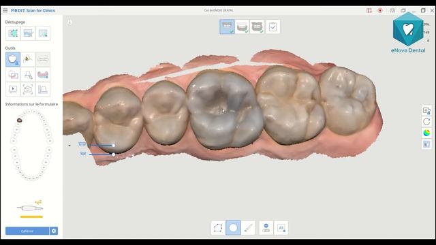Open scanner settings gear next to Calibrer
This screenshot has height=245, width=436.
[54, 231]
